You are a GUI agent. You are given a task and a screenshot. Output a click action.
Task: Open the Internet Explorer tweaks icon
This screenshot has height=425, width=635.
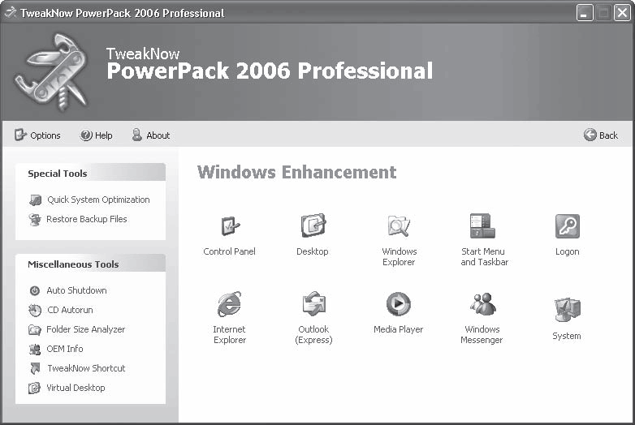click(229, 304)
